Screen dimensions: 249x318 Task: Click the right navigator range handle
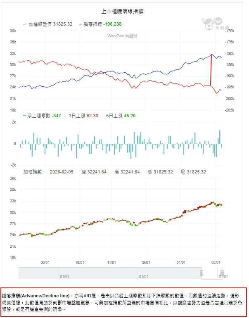pos(222,273)
